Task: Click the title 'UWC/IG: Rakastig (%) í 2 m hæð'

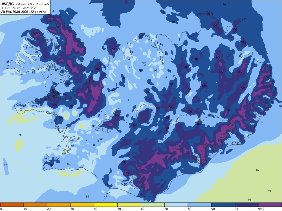Action: [x=25, y=4]
